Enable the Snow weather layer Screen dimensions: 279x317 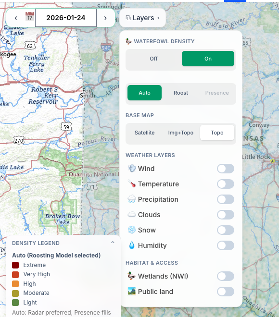pyautogui.click(x=226, y=230)
